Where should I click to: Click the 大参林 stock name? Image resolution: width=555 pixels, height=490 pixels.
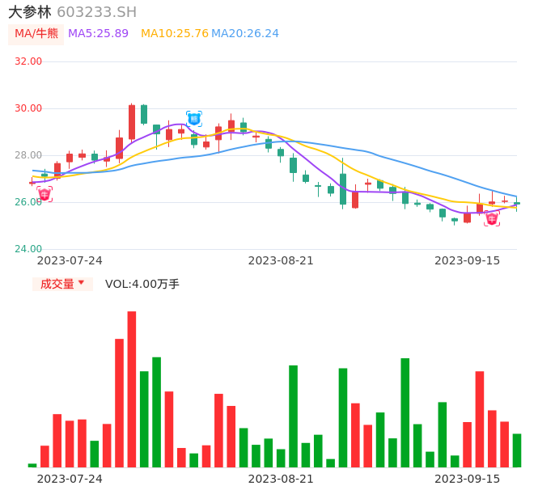coord(30,12)
